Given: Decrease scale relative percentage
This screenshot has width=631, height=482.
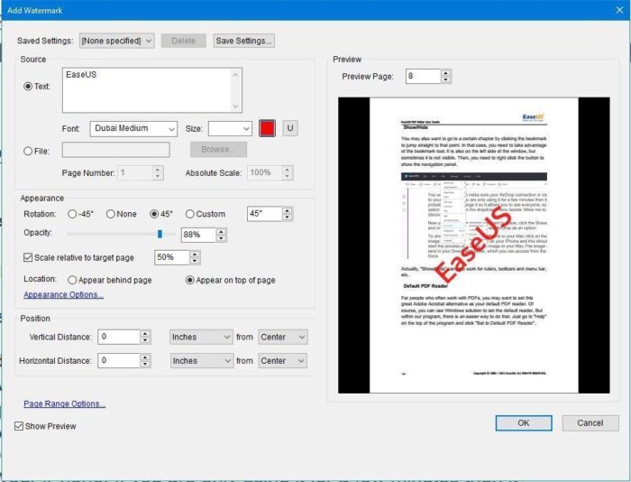Looking at the screenshot, I should point(195,261).
